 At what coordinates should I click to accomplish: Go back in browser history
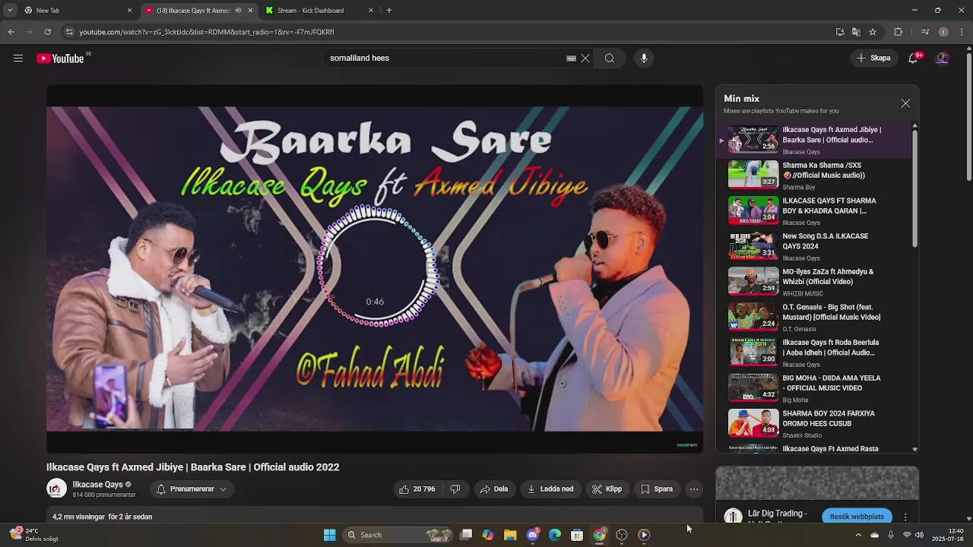(11, 32)
